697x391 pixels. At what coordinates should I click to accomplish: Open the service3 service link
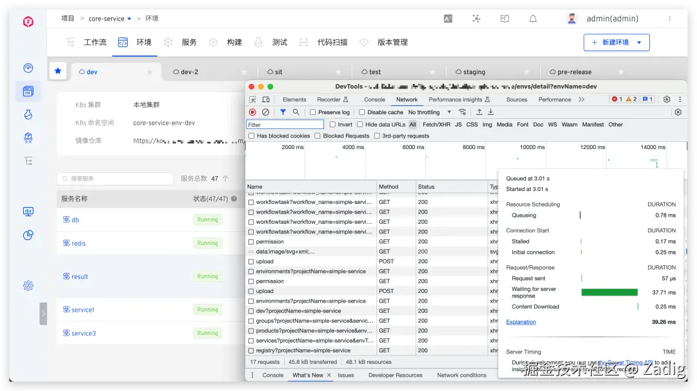(x=83, y=333)
